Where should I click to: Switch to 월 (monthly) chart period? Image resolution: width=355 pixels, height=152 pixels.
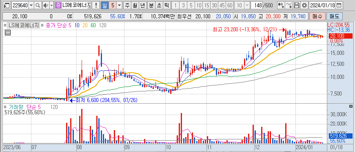135,5
